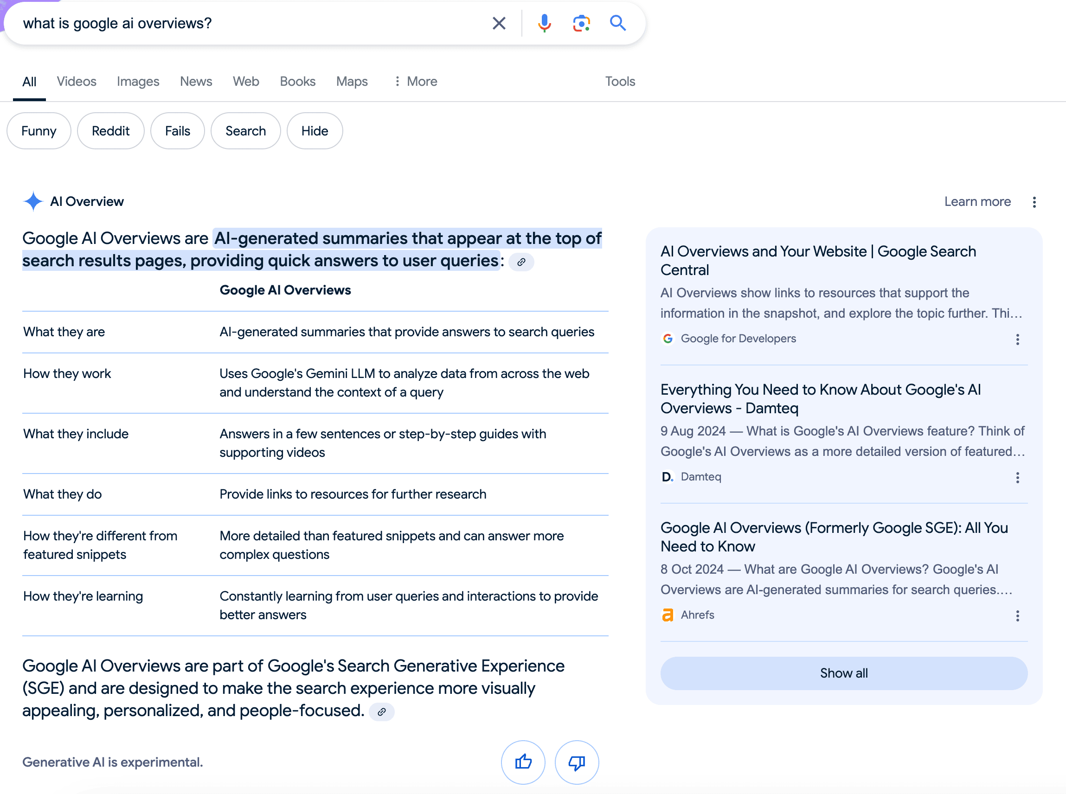Click the Ahrefs favicon
This screenshot has height=794, width=1066.
pyautogui.click(x=668, y=615)
